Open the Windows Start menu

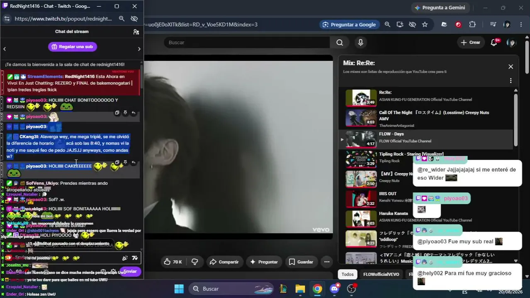[x=179, y=288]
